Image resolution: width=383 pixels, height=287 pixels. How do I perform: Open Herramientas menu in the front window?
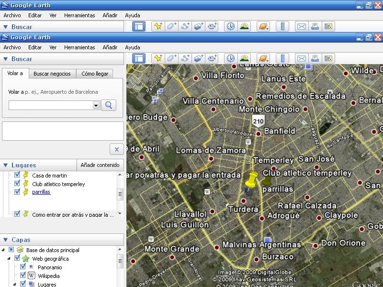79,47
